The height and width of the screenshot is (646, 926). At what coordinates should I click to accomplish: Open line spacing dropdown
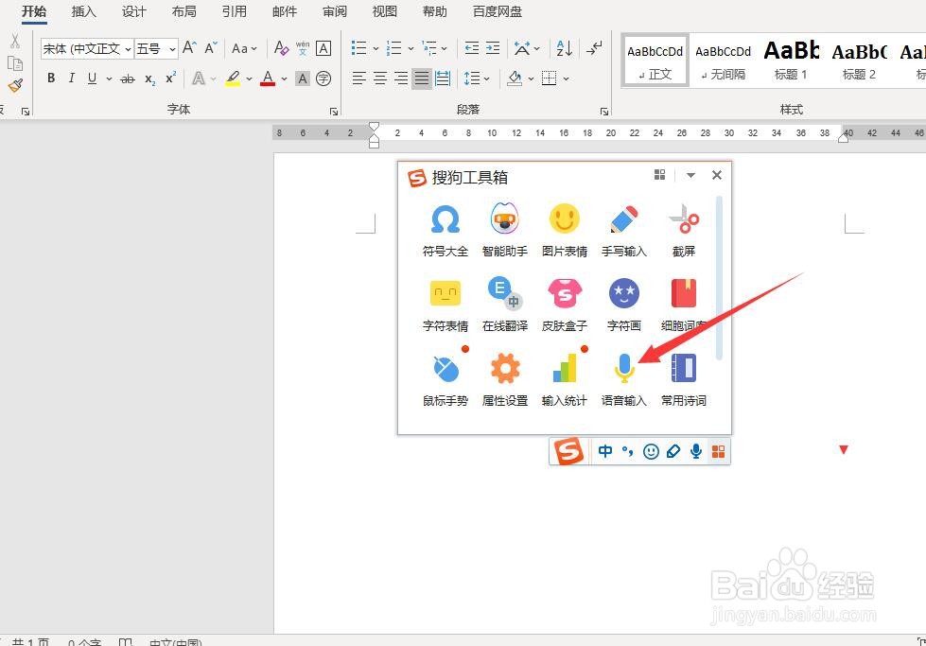click(477, 79)
